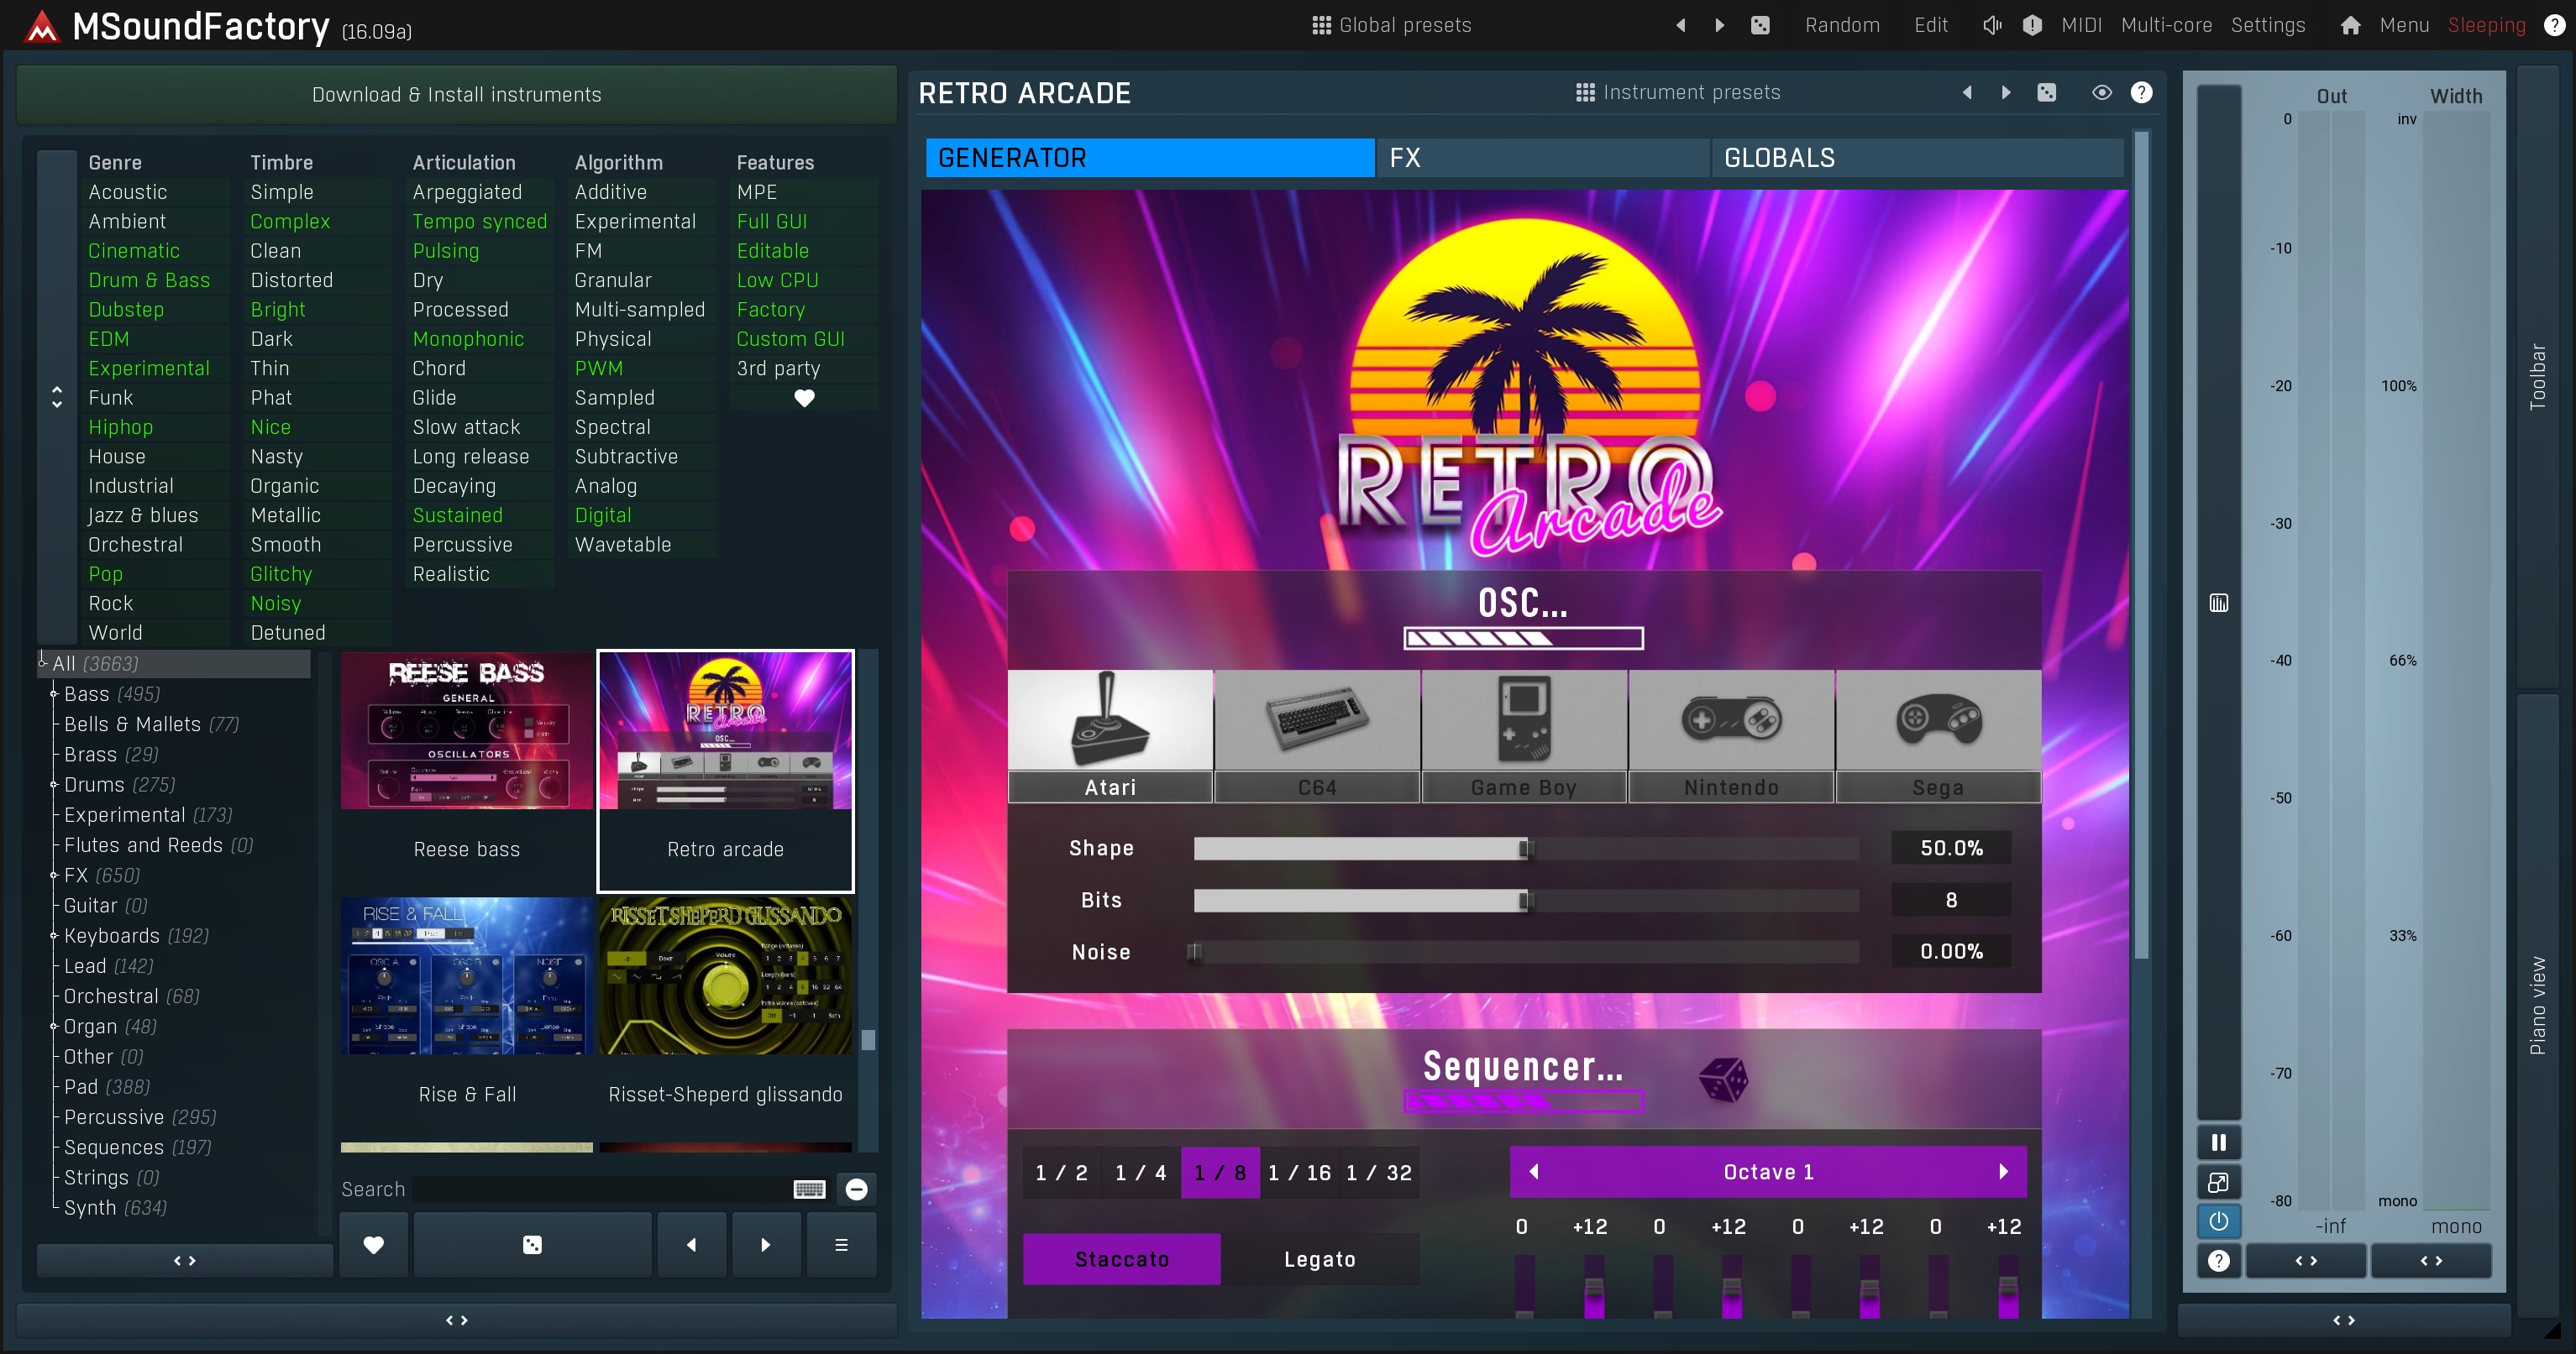Open the browser list menu icon

(x=841, y=1244)
